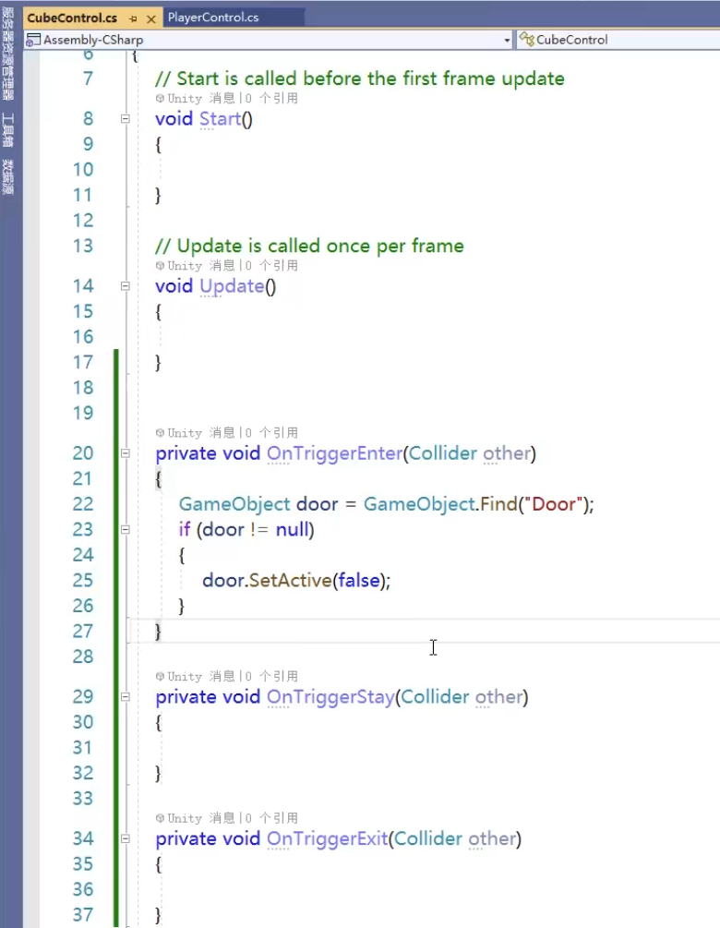Screen dimensions: 720x928
Task: Click "SetActive" on line 25
Action: pos(291,581)
